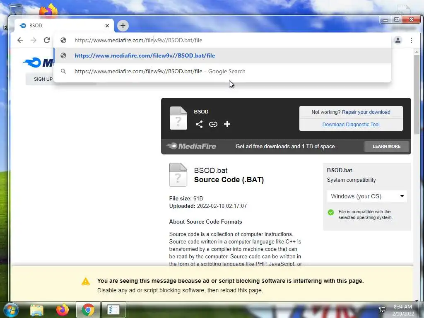Click the 'System compatibility' label
424x318 pixels.
351,180
